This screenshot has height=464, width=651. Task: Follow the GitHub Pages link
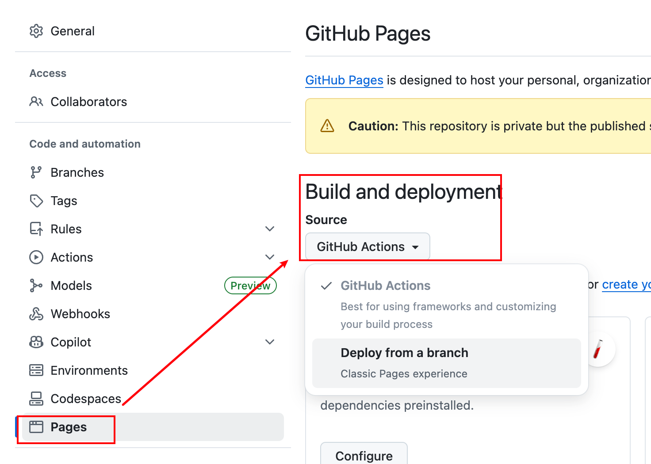pos(344,80)
